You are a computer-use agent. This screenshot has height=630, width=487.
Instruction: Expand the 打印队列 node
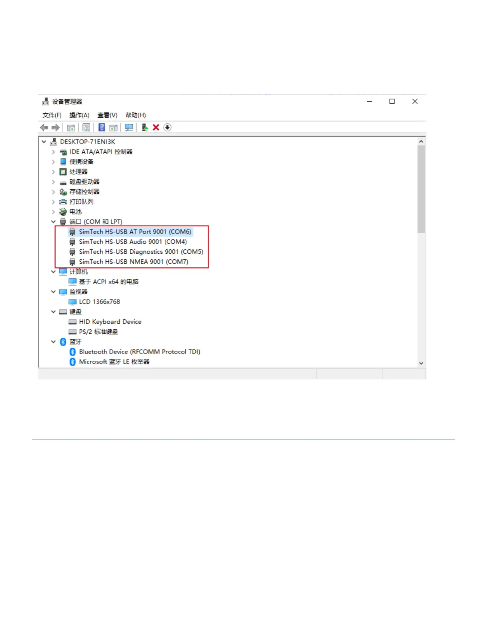coord(53,202)
